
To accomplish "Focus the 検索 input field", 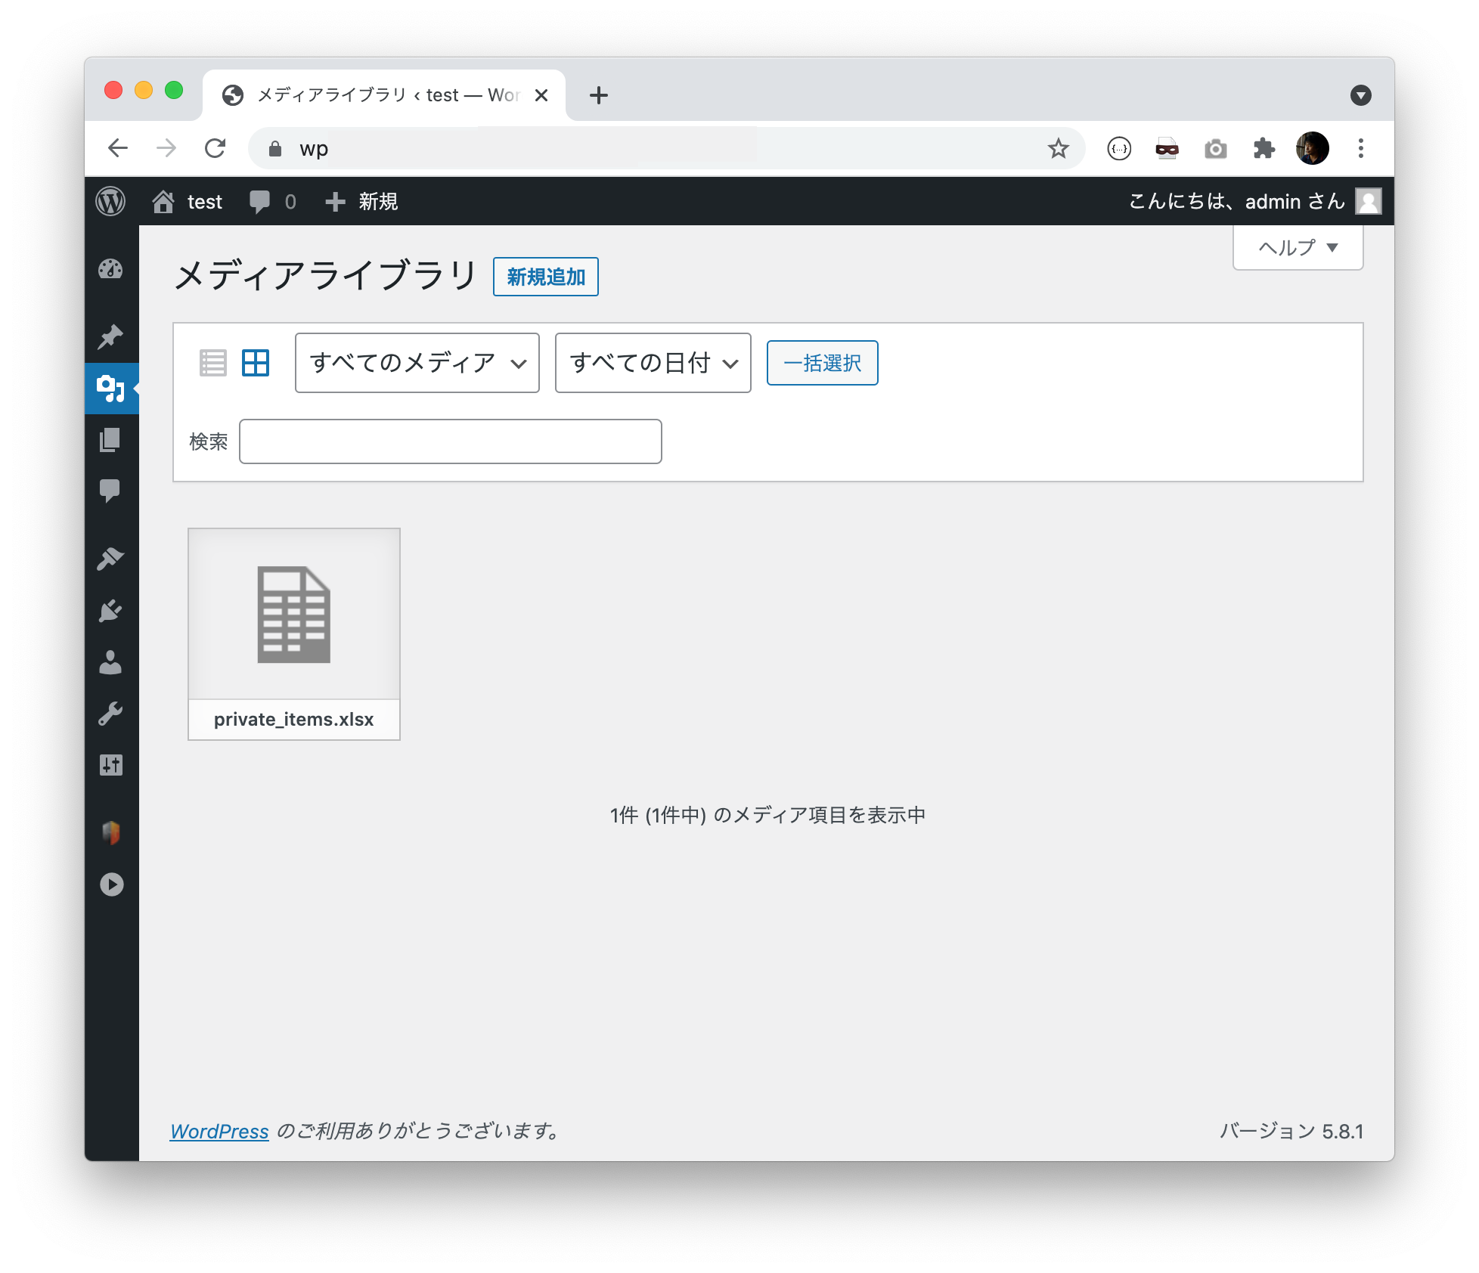I will (x=451, y=441).
